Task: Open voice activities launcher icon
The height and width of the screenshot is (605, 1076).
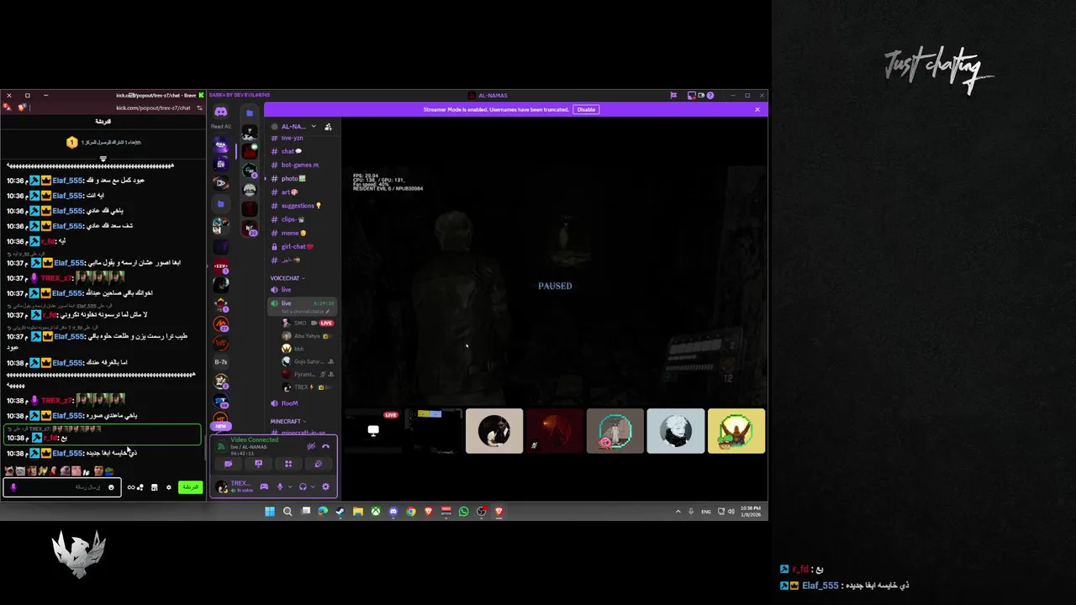Action: click(288, 464)
